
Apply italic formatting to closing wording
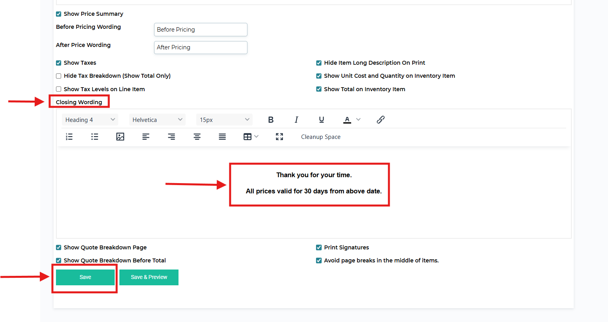click(296, 120)
